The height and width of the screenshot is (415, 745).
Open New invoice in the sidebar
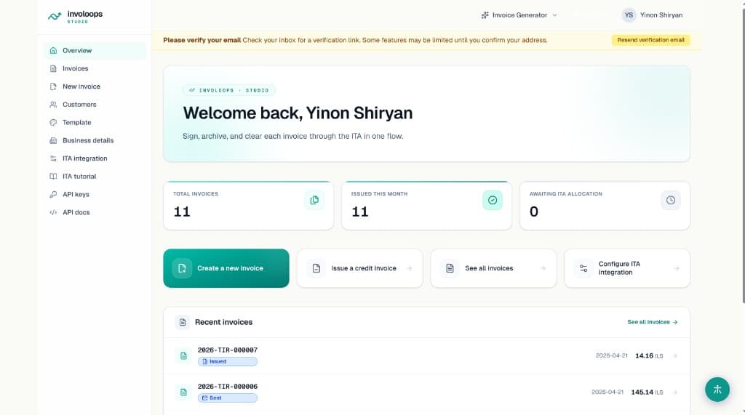(95, 86)
